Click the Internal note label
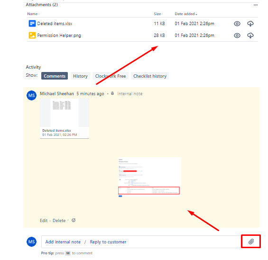Image resolution: width=268 pixels, height=260 pixels. pos(129,94)
